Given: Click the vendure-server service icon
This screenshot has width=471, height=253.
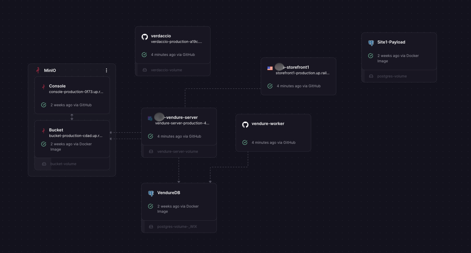Looking at the screenshot, I should point(150,118).
